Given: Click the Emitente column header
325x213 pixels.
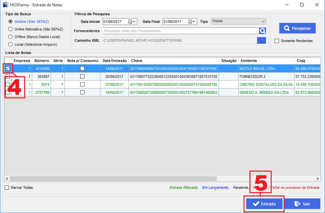Looking at the screenshot, I should (x=248, y=61).
